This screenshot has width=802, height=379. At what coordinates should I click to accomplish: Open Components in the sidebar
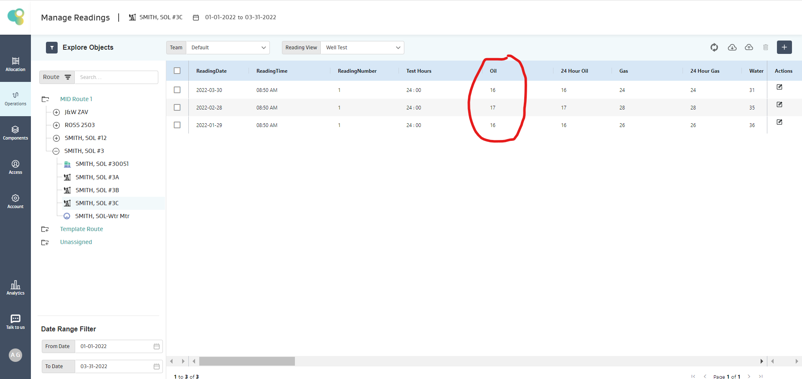[15, 132]
